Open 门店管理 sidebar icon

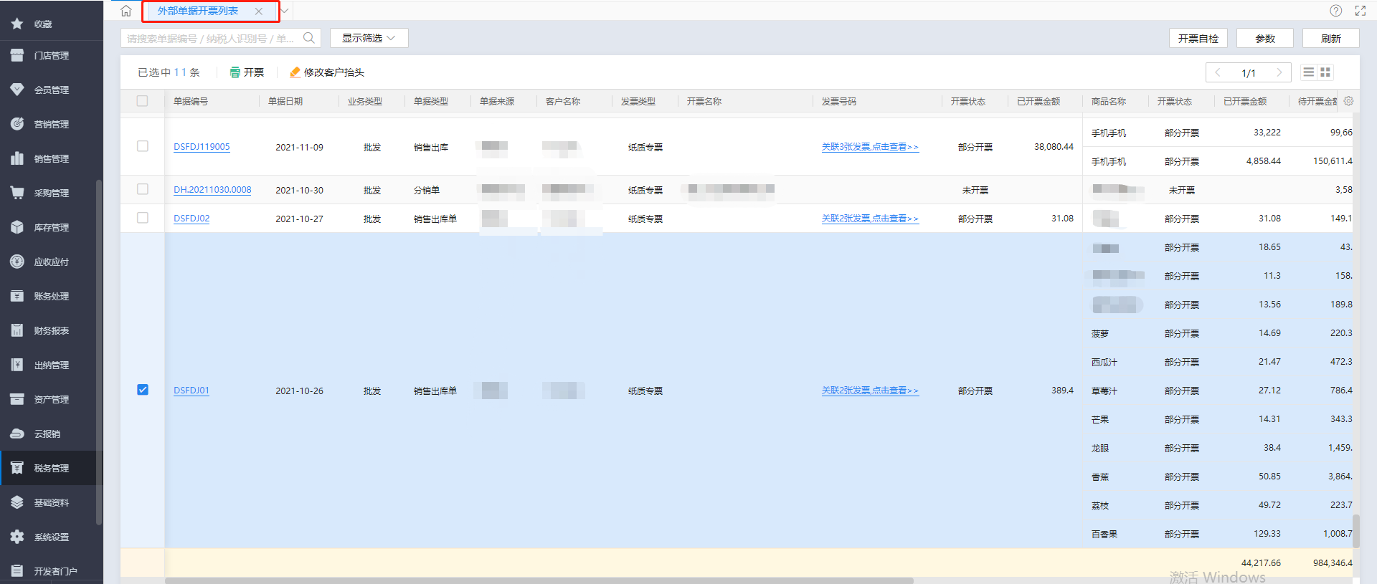click(17, 55)
